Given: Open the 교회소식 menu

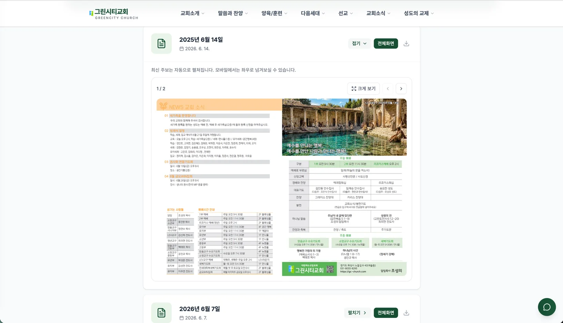Looking at the screenshot, I should coord(378,13).
